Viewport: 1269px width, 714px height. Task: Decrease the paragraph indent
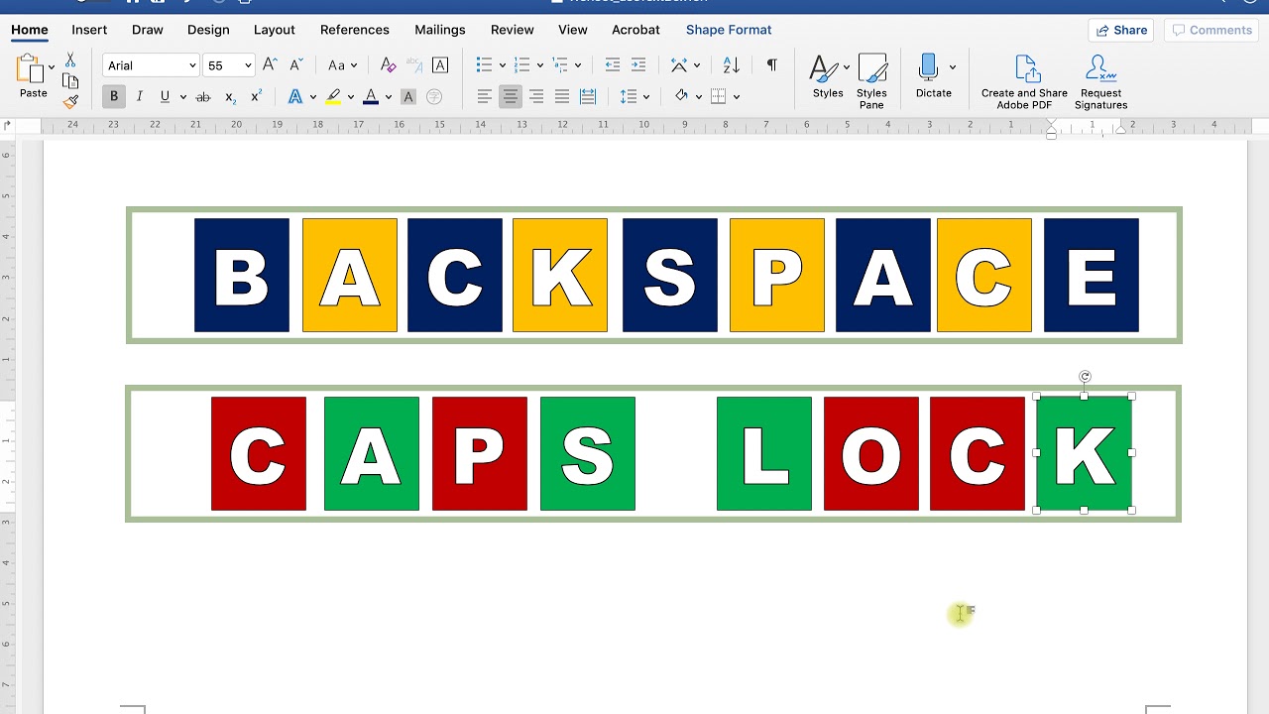pyautogui.click(x=613, y=65)
